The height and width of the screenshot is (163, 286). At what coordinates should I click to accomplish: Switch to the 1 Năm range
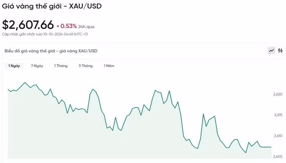coord(109,66)
